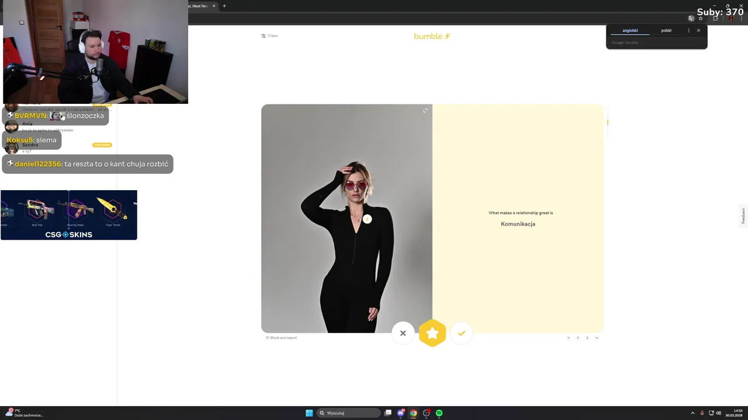Viewport: 748px width, 420px height.
Task: Show hidden system tray icons
Action: coord(692,413)
